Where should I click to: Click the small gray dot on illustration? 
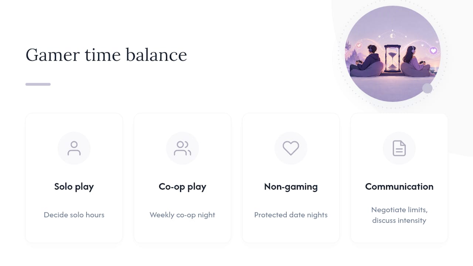pos(427,88)
